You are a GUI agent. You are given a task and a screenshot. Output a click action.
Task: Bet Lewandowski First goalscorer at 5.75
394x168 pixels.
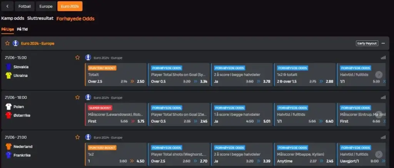coord(115,114)
